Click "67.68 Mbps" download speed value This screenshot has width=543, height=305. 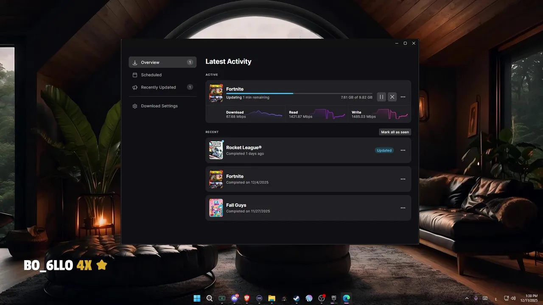pos(236,116)
